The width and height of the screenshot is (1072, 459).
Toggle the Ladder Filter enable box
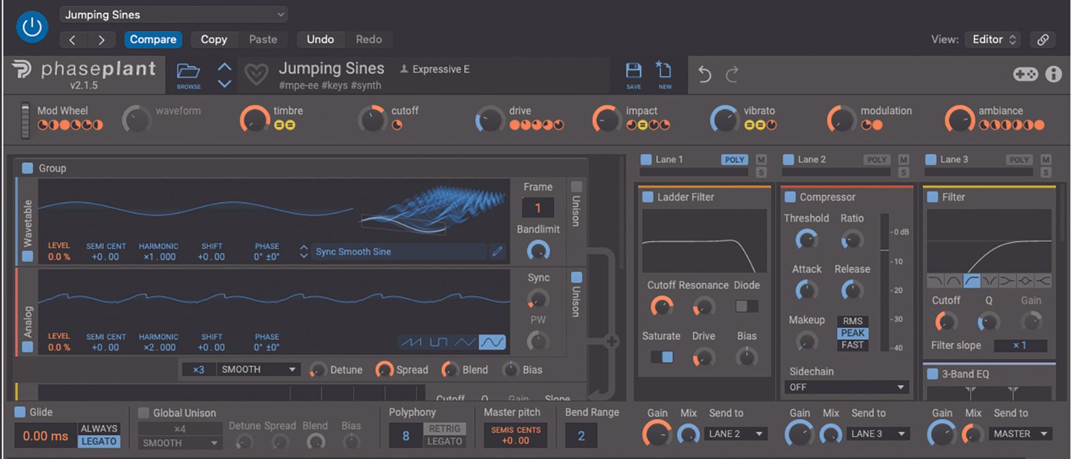click(647, 197)
